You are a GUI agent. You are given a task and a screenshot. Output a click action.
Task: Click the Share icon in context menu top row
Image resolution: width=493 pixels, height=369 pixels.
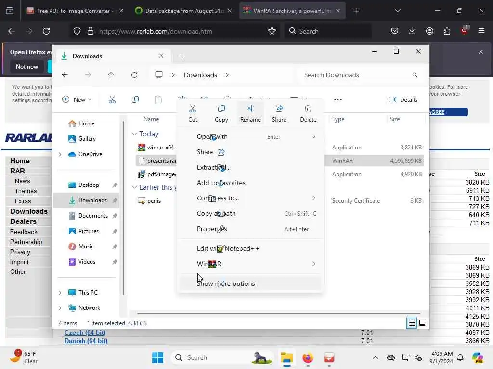pyautogui.click(x=279, y=109)
